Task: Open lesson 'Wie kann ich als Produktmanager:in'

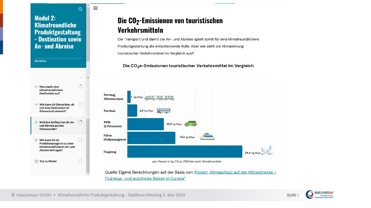Action: point(57,145)
